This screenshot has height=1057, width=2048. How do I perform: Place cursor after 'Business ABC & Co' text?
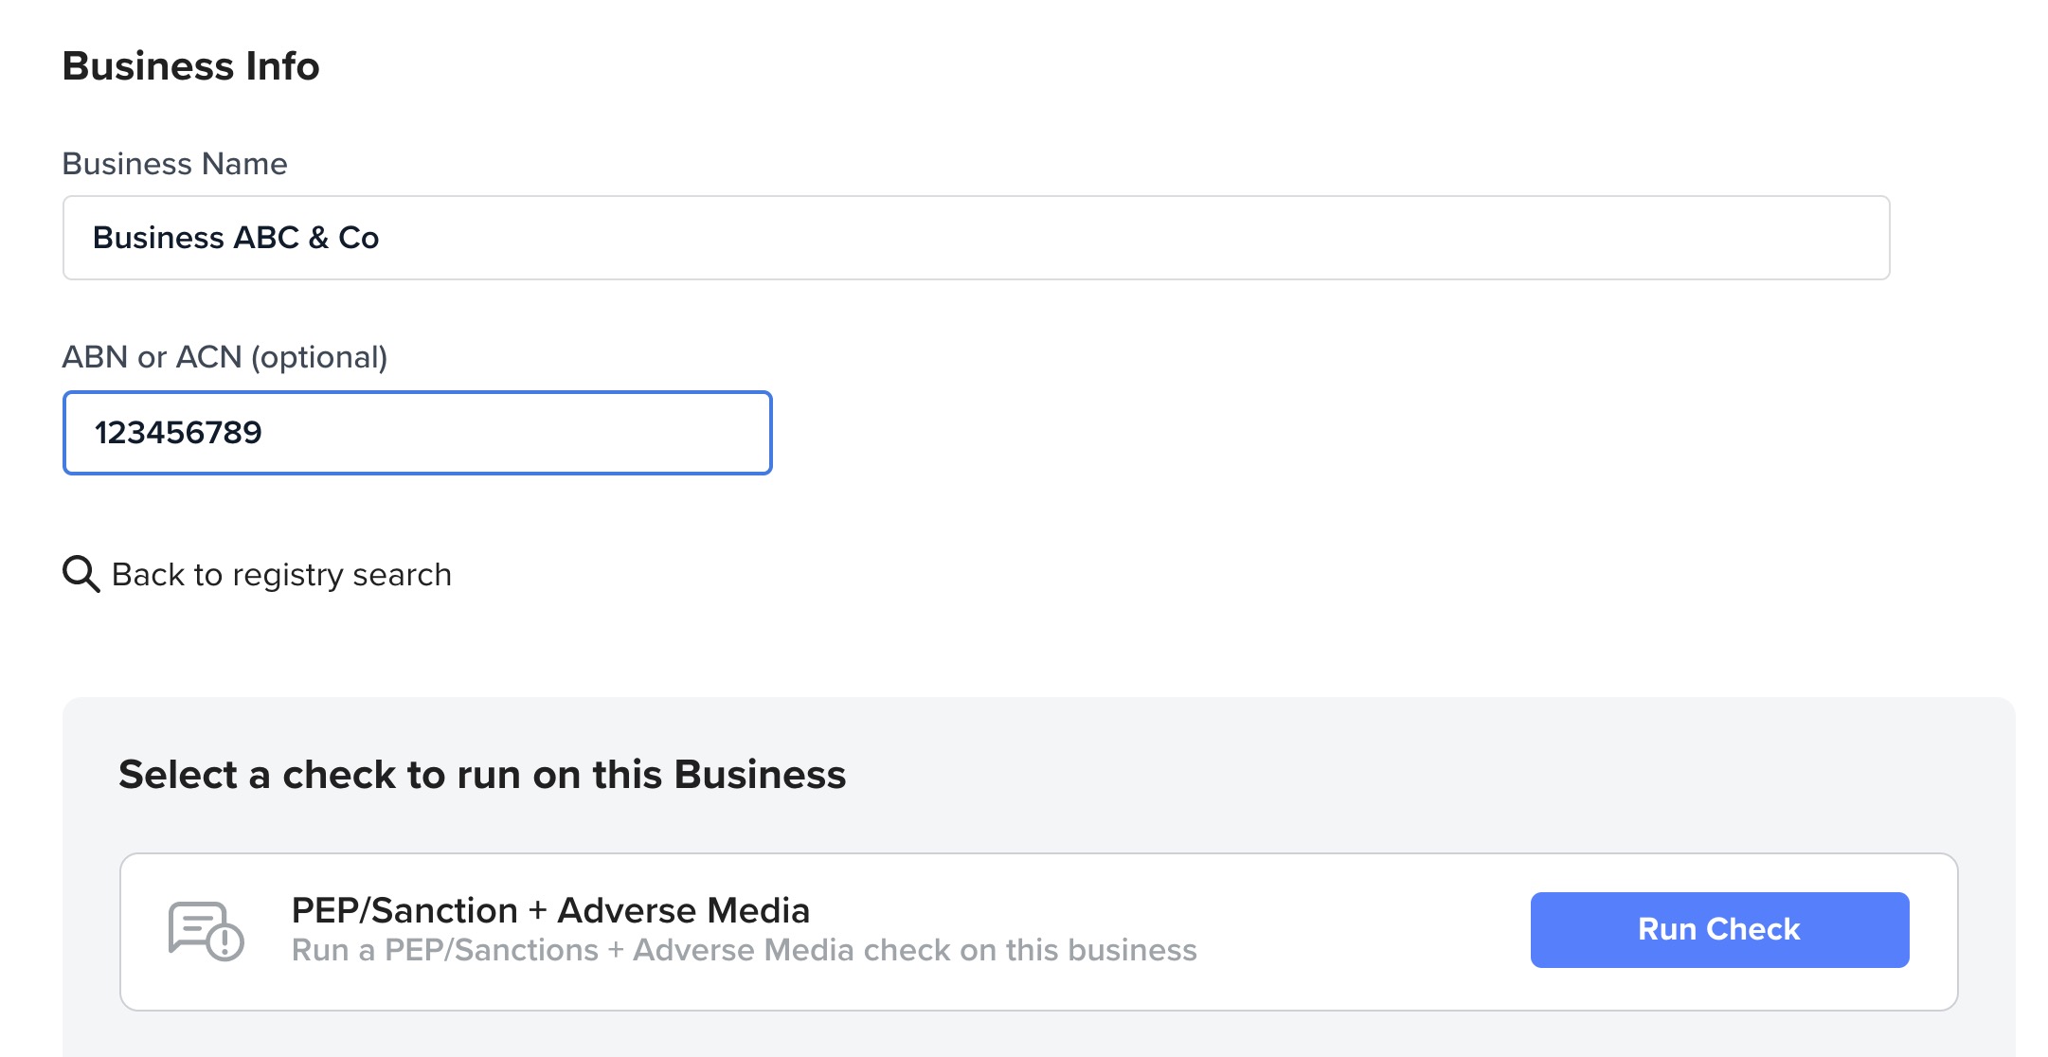[x=382, y=238]
